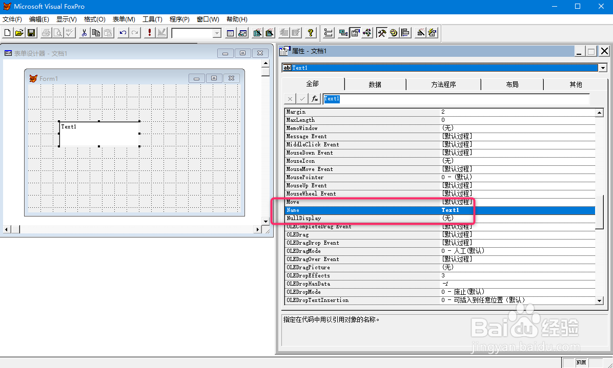
Task: Open the 格式(O) menu
Action: tap(95, 19)
